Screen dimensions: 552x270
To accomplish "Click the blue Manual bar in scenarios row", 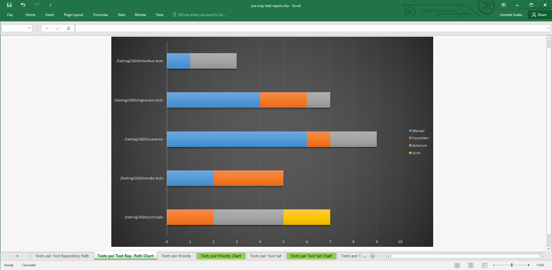I will click(x=236, y=139).
